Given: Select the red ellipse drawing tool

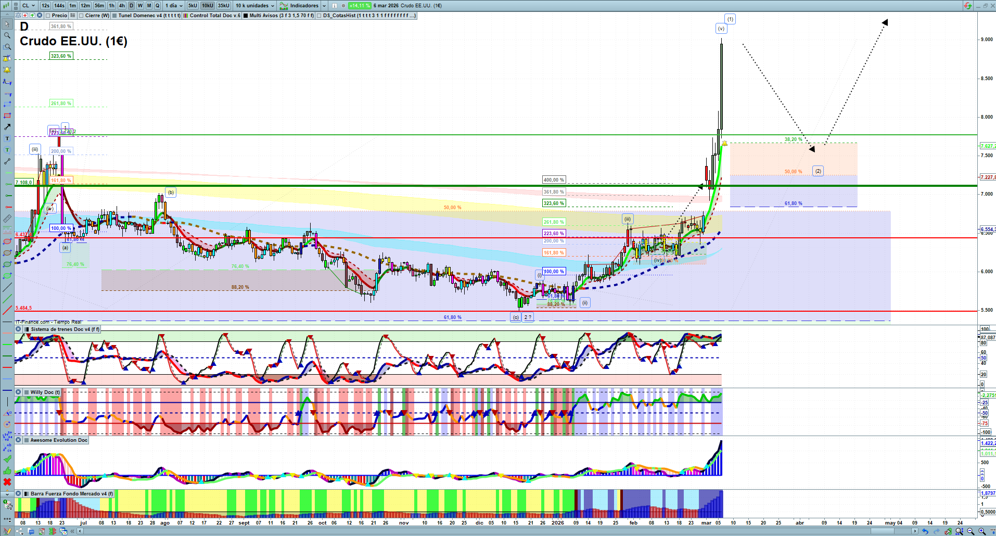Looking at the screenshot, I should coord(7,241).
